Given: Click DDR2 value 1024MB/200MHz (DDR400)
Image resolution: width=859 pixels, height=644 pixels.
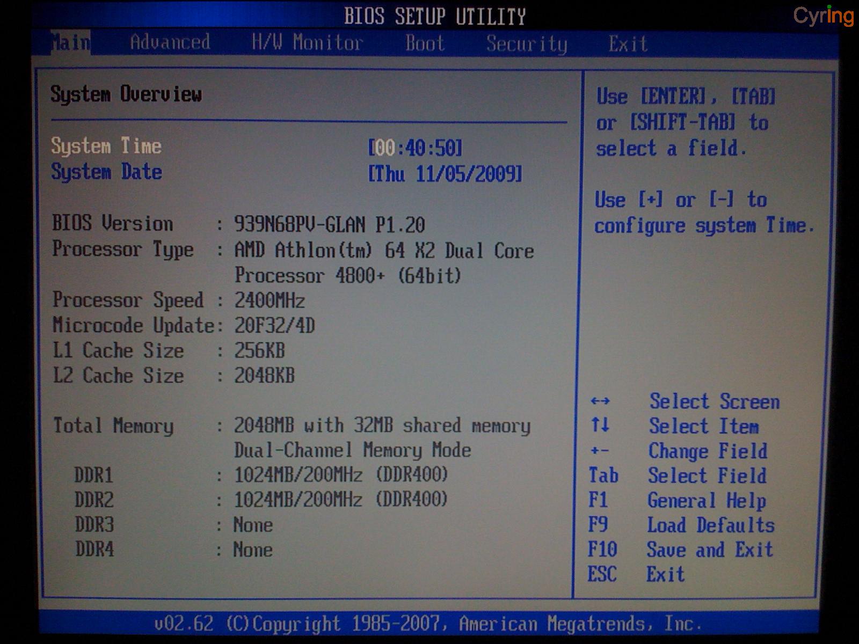Looking at the screenshot, I should [341, 500].
